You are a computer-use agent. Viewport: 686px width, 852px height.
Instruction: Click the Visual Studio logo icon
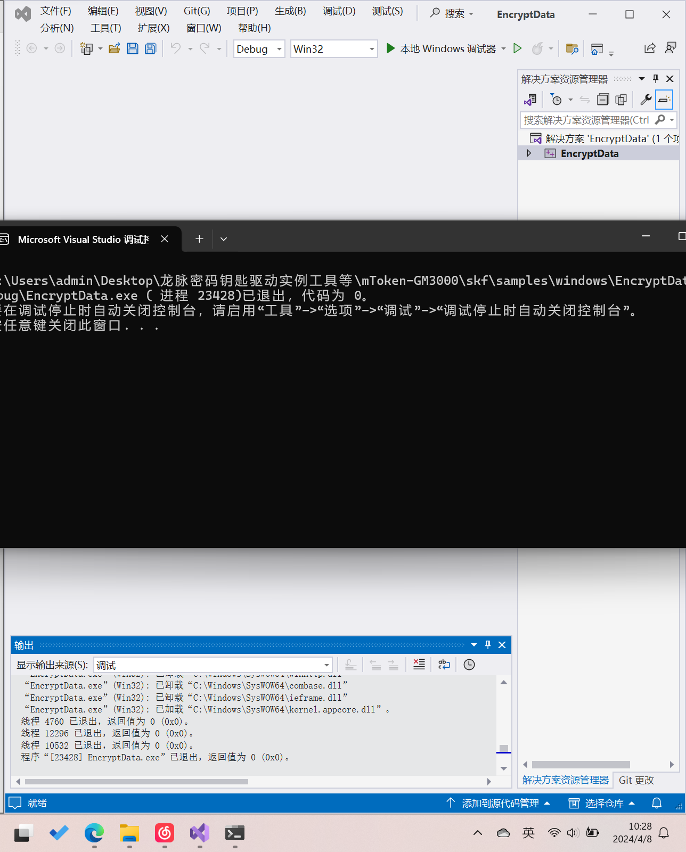point(23,14)
